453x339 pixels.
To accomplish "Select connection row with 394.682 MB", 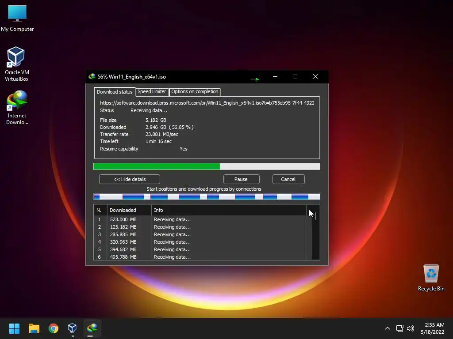I will pyautogui.click(x=200, y=249).
